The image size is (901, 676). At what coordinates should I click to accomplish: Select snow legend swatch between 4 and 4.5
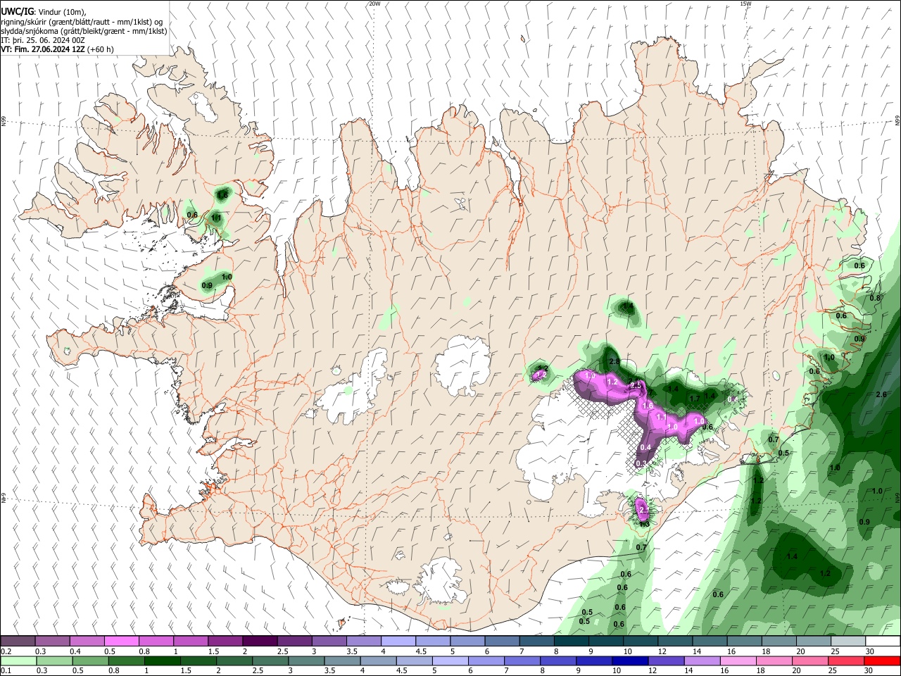point(398,641)
